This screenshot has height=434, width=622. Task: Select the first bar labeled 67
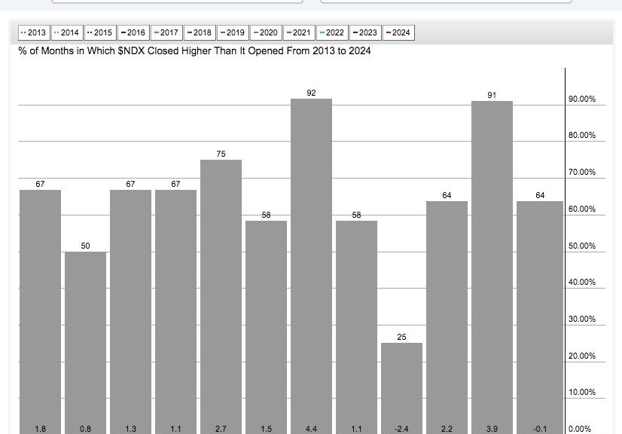pos(40,312)
